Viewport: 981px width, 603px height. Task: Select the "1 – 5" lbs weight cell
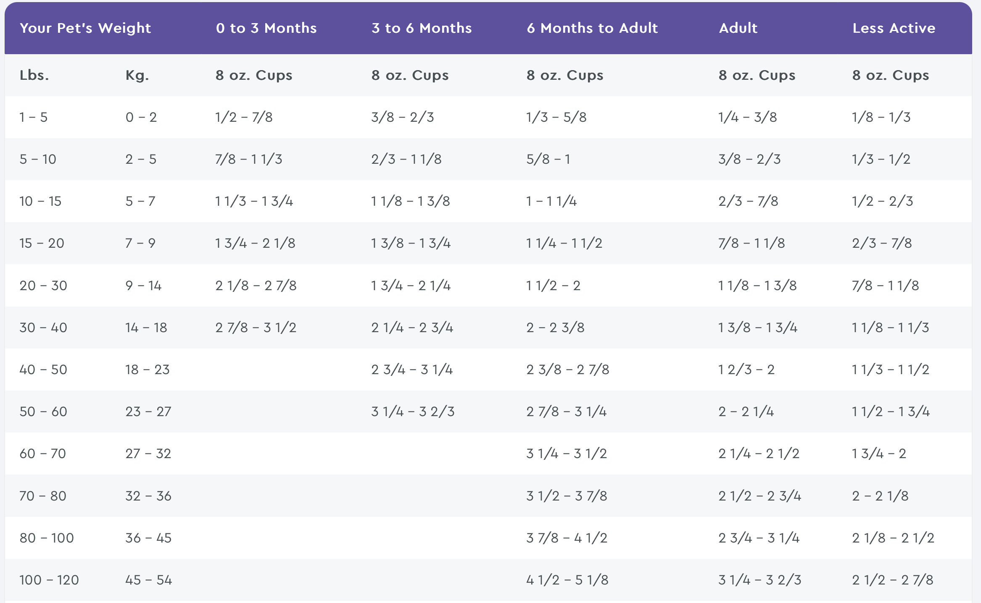coord(34,117)
